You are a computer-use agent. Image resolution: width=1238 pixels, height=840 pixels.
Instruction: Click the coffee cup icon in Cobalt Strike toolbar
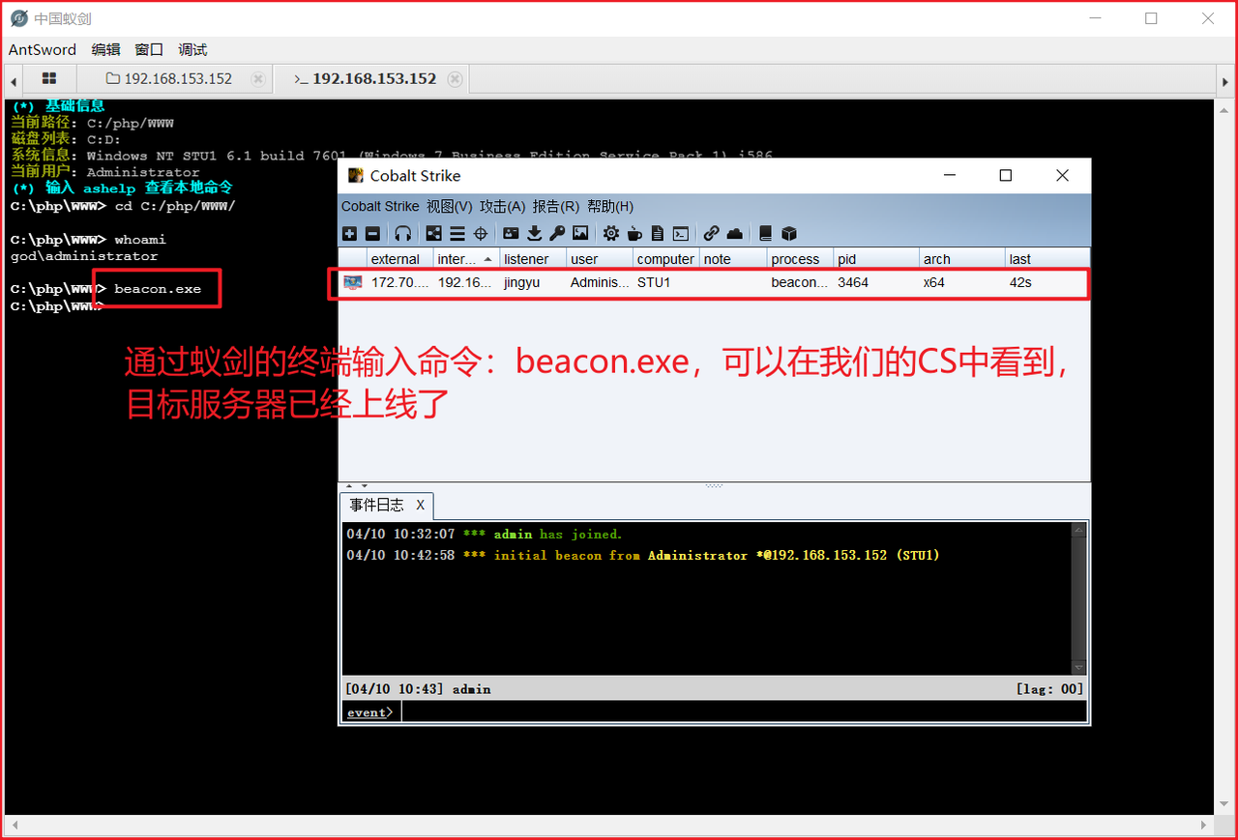point(634,233)
